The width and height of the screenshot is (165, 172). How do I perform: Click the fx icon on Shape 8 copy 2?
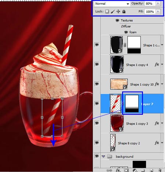click(x=157, y=143)
